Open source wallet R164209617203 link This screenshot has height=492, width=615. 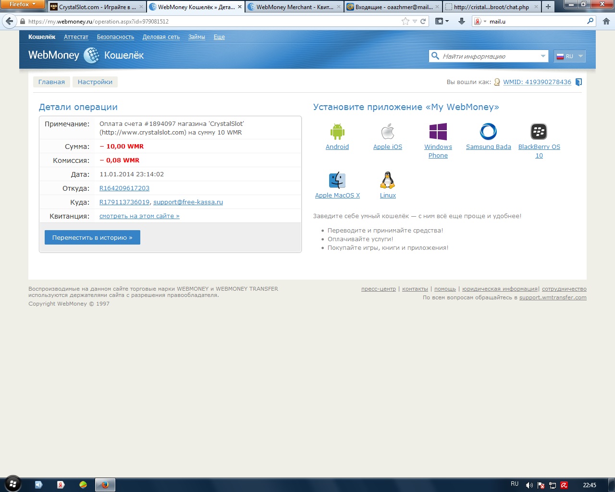coord(124,188)
